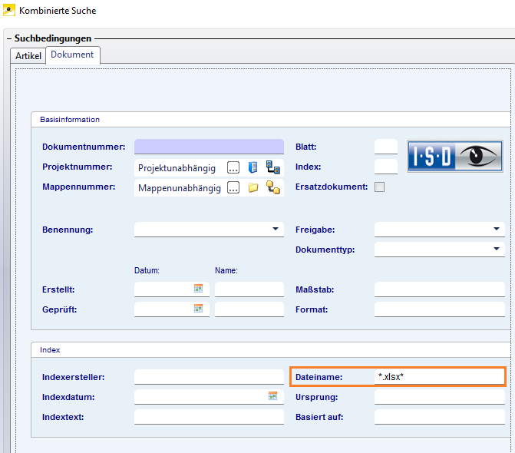Click the folder structure tree icon
The image size is (515, 453).
pos(272,187)
